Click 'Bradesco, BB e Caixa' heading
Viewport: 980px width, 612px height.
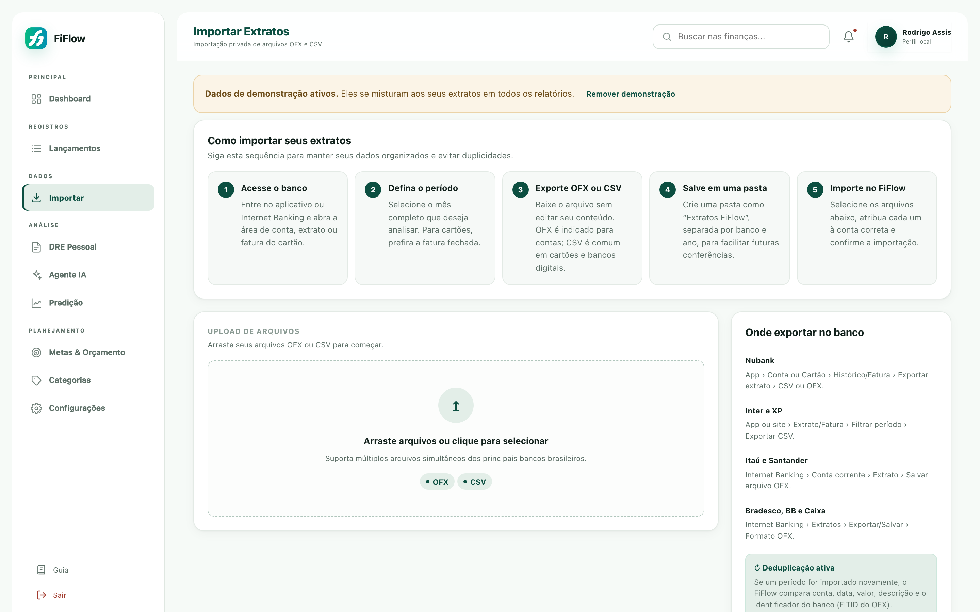click(785, 511)
